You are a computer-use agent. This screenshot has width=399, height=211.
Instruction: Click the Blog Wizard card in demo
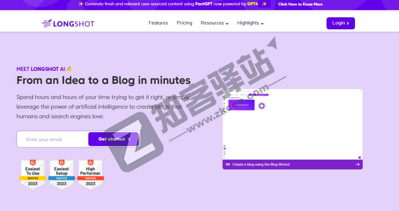point(241,105)
